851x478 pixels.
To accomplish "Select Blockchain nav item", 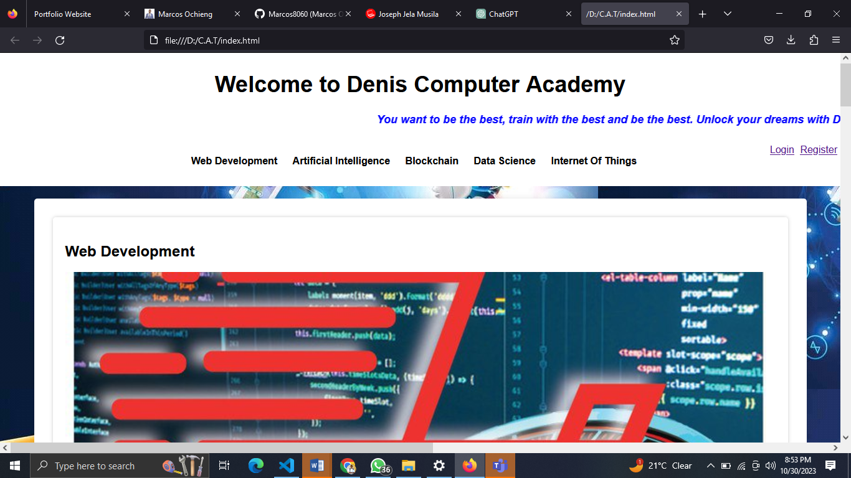I will [x=432, y=161].
